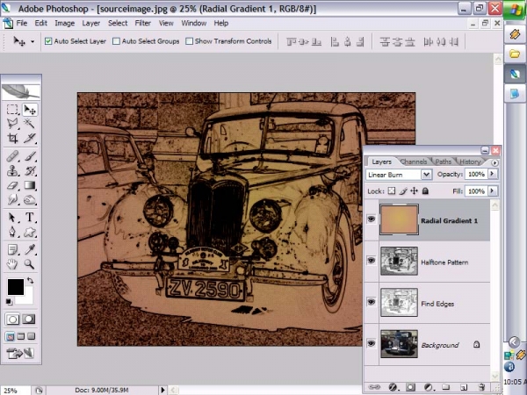Select the Polygonal Lasso tool
The image size is (527, 395).
point(12,124)
